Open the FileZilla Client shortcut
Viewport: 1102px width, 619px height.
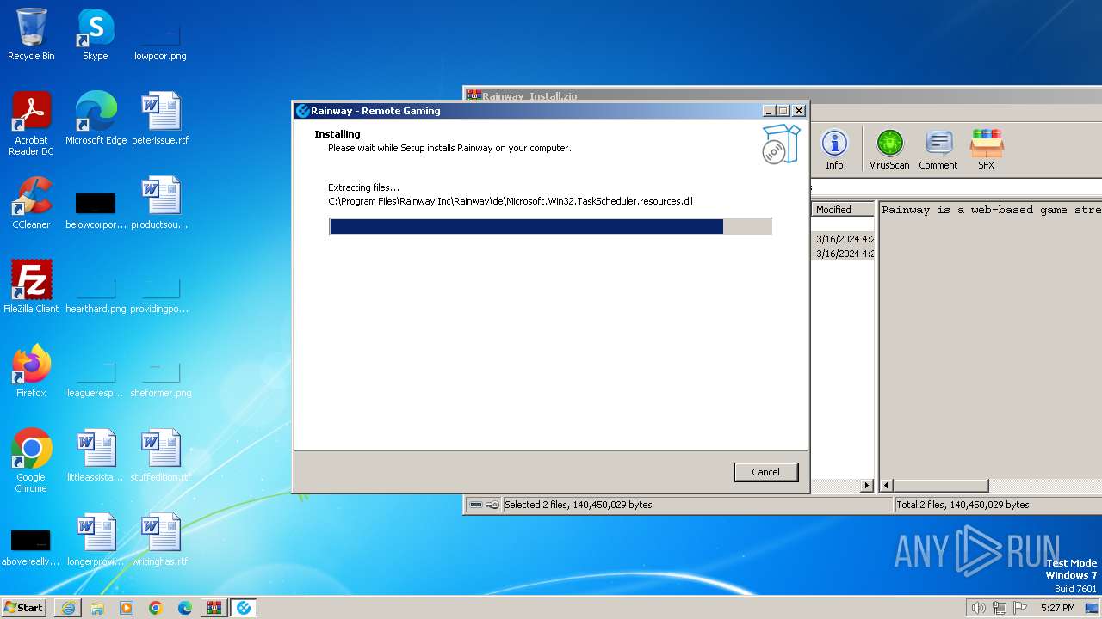click(x=31, y=287)
